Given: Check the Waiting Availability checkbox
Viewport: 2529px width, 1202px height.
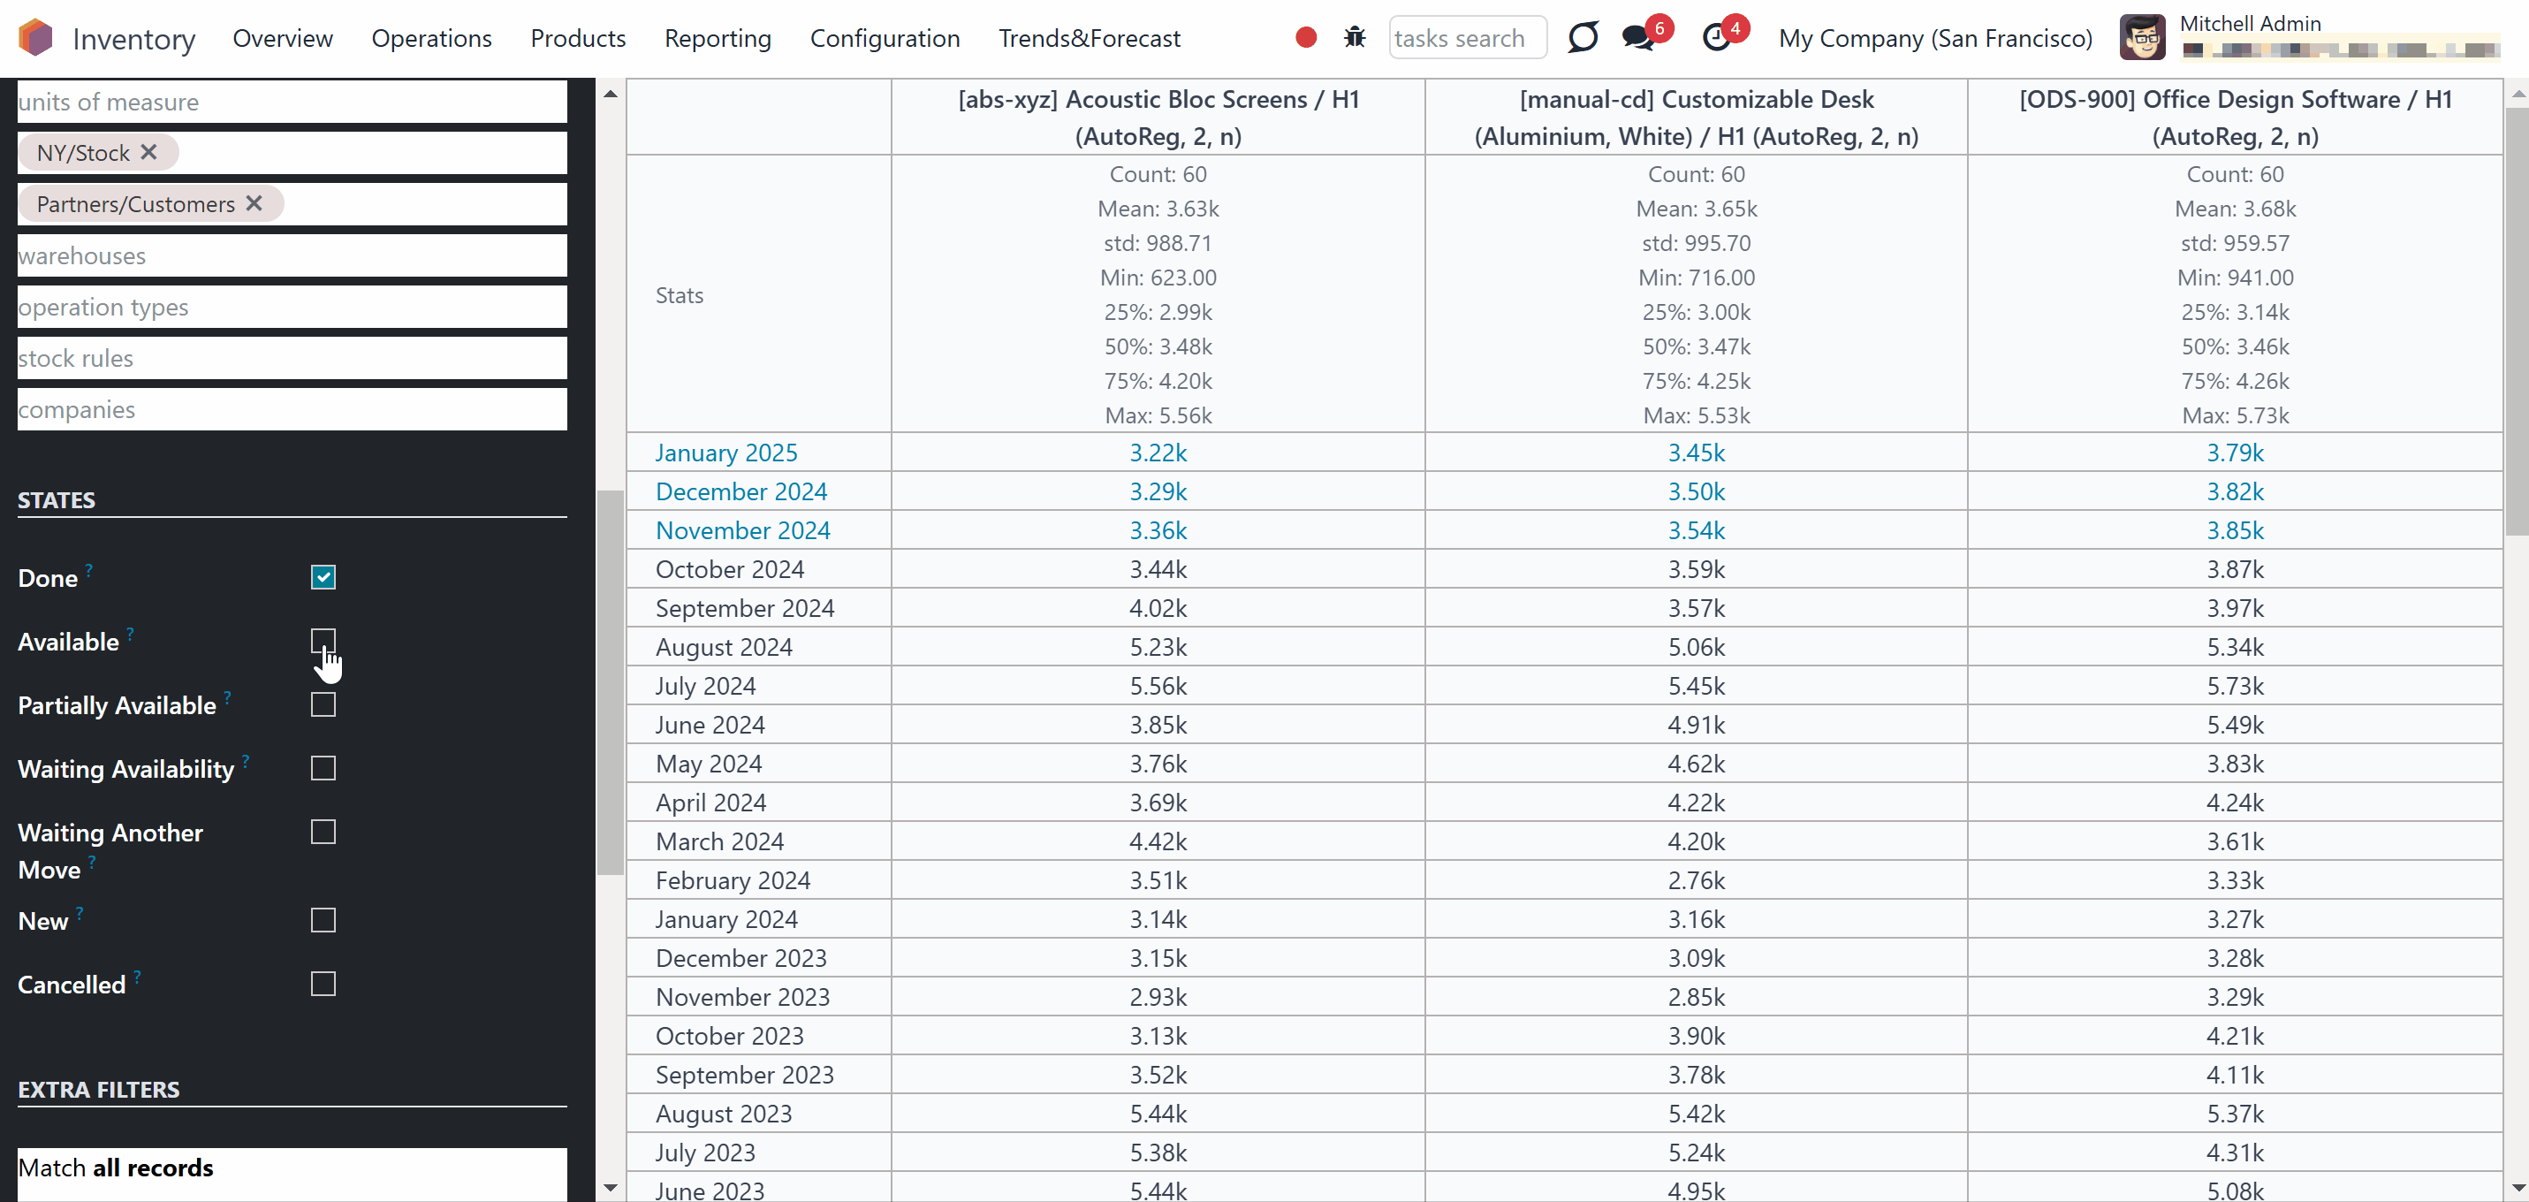Looking at the screenshot, I should point(323,769).
